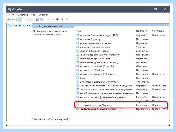Click the horizontal scrollbar under services list
176x132 pixels.
click(107, 115)
